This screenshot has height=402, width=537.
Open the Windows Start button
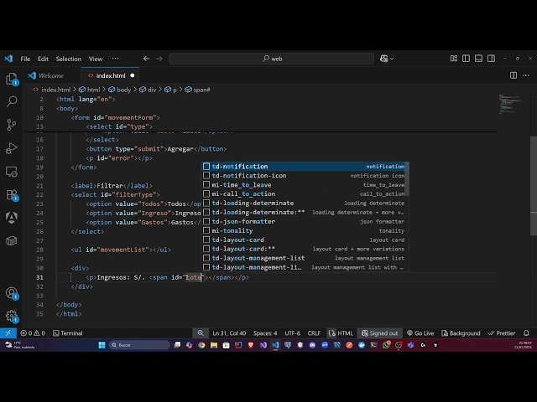(x=102, y=345)
